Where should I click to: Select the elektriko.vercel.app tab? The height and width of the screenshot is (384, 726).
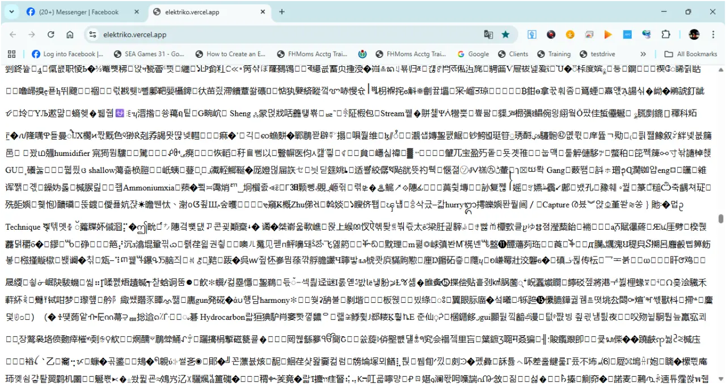[209, 12]
